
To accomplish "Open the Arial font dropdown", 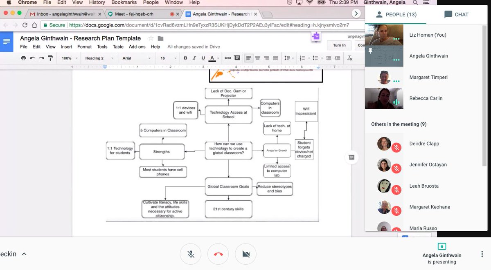I will pyautogui.click(x=135, y=58).
